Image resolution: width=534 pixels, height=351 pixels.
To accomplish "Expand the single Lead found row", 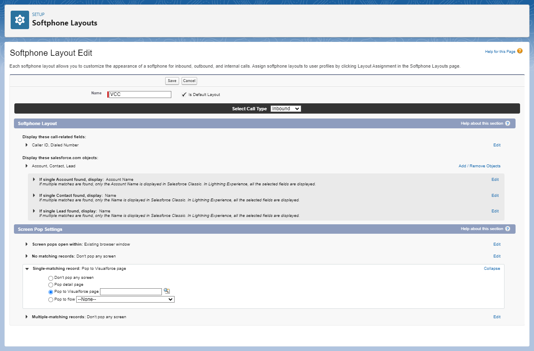I will pos(34,211).
